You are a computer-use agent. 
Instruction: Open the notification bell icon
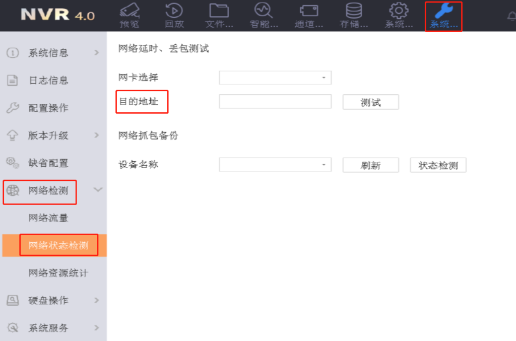[x=511, y=16]
